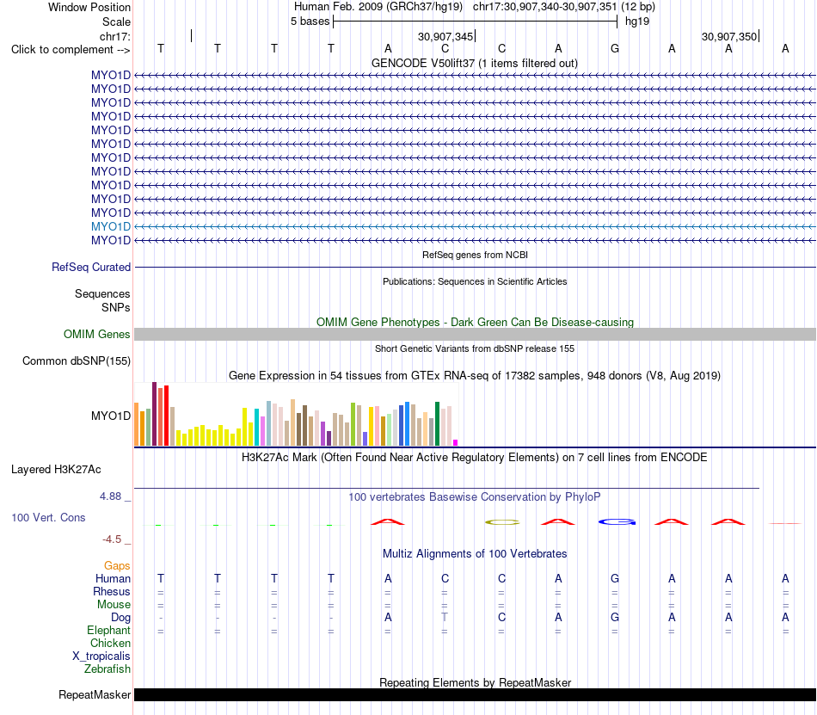817x715 pixels.
Task: Click the G base in the chr17 sequence row
Action: (615, 49)
